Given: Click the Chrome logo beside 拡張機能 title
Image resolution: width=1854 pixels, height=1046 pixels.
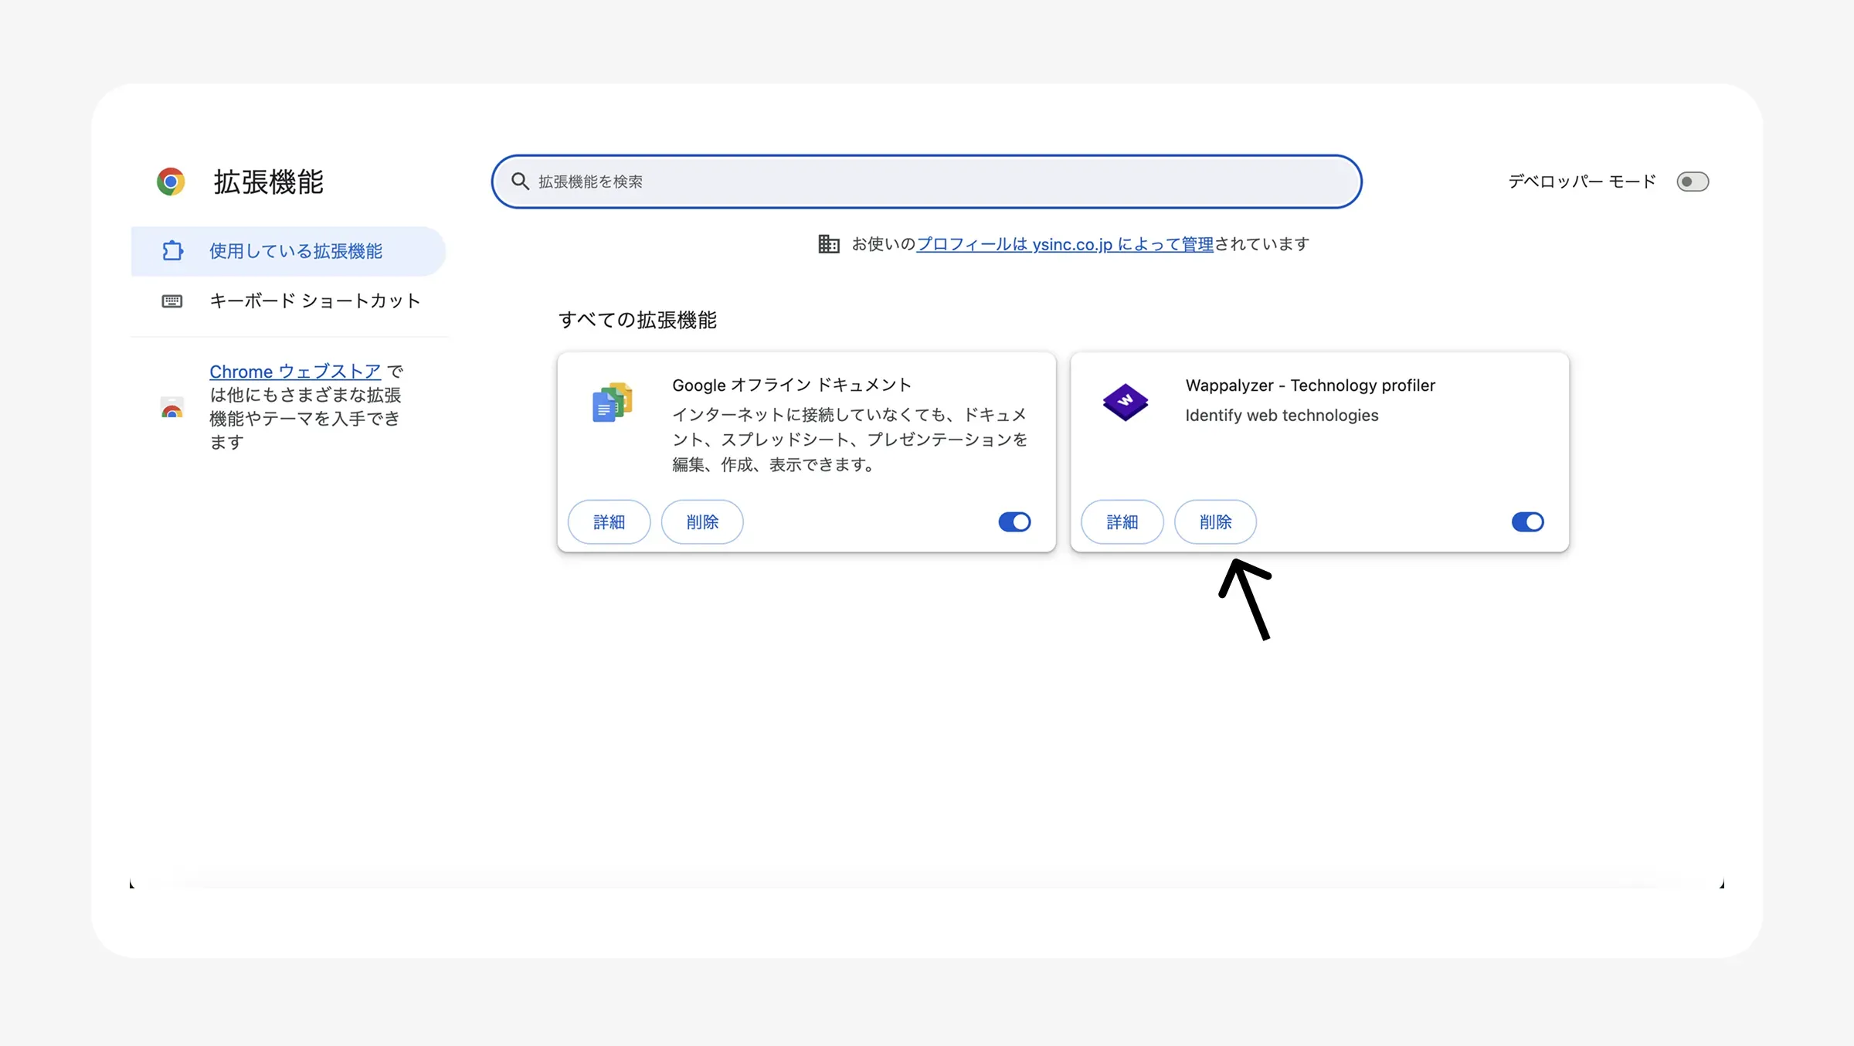Looking at the screenshot, I should coord(171,182).
